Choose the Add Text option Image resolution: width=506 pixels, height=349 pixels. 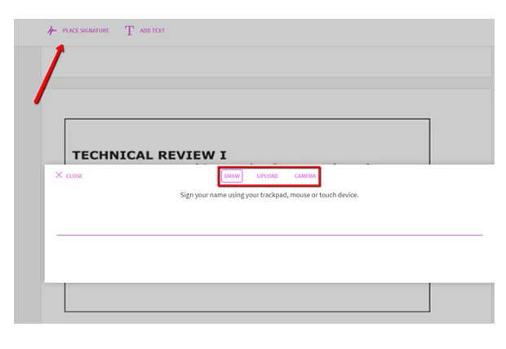click(152, 31)
